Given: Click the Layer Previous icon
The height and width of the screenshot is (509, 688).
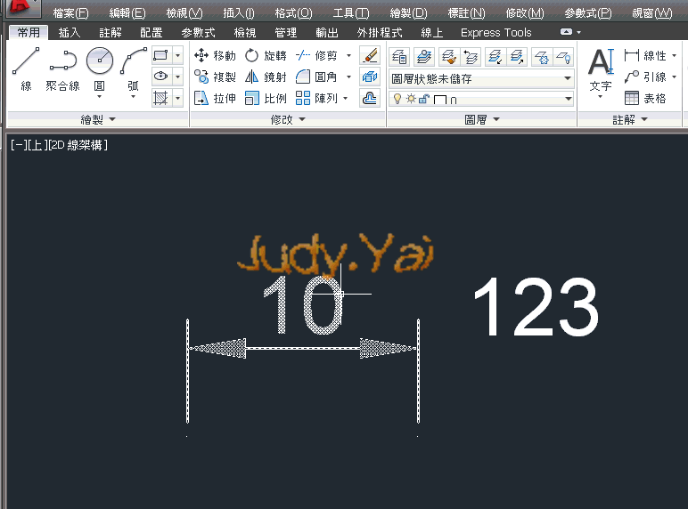Looking at the screenshot, I should click(471, 57).
